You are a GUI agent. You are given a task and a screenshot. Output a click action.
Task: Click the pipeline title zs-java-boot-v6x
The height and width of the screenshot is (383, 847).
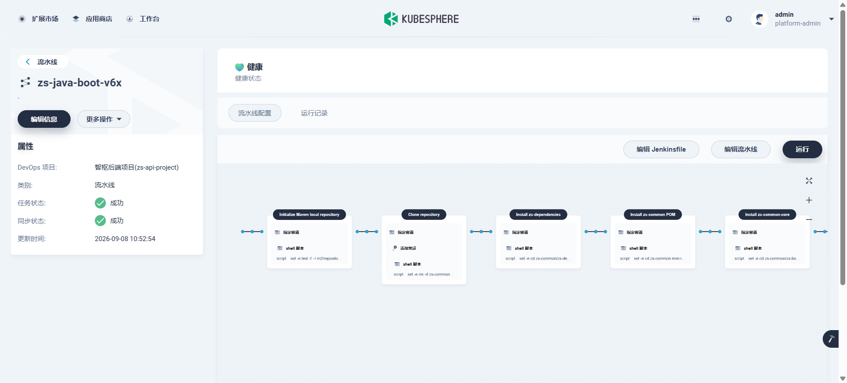click(x=79, y=82)
